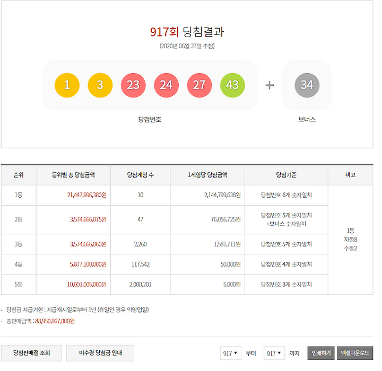The height and width of the screenshot is (371, 382).
Task: Click the draw date (2020년 06월 27일 추첨)
Action: pyautogui.click(x=187, y=46)
